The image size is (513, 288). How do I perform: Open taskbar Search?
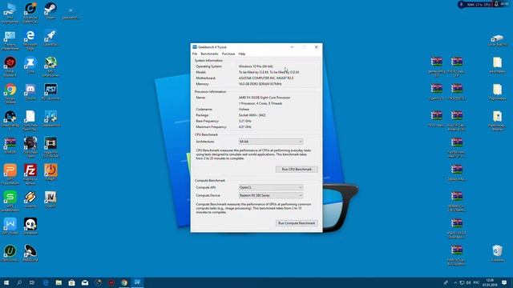[x=19, y=282]
